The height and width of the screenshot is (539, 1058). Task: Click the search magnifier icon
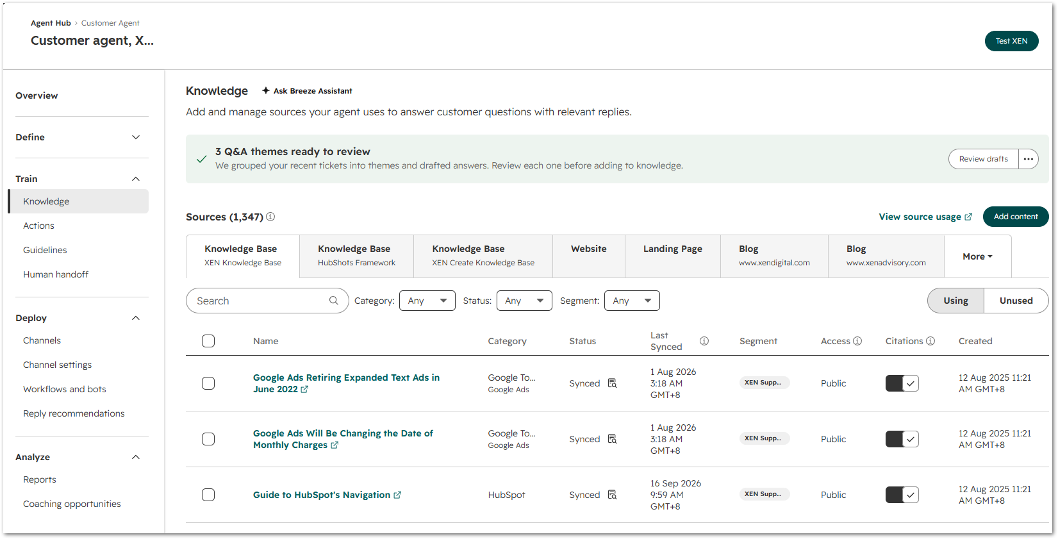click(334, 300)
